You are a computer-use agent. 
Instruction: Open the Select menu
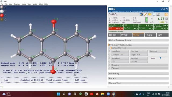point(41,4)
